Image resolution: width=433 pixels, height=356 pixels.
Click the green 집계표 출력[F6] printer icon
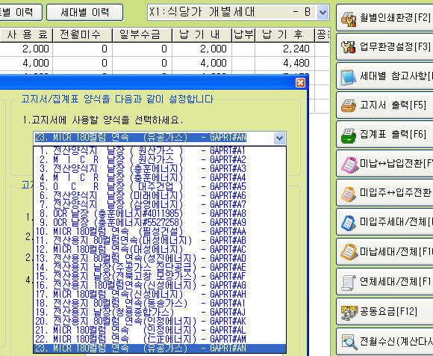point(349,135)
